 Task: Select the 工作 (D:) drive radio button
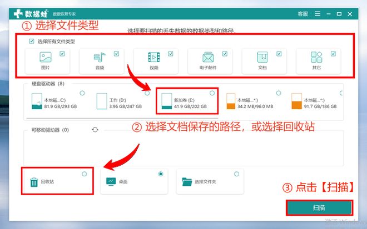point(147,93)
